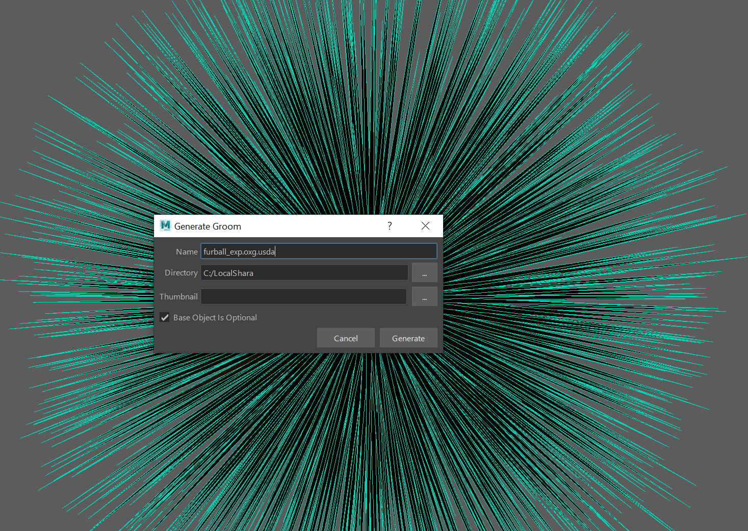Image resolution: width=748 pixels, height=531 pixels.
Task: Click the Directory label
Action: [x=181, y=273]
